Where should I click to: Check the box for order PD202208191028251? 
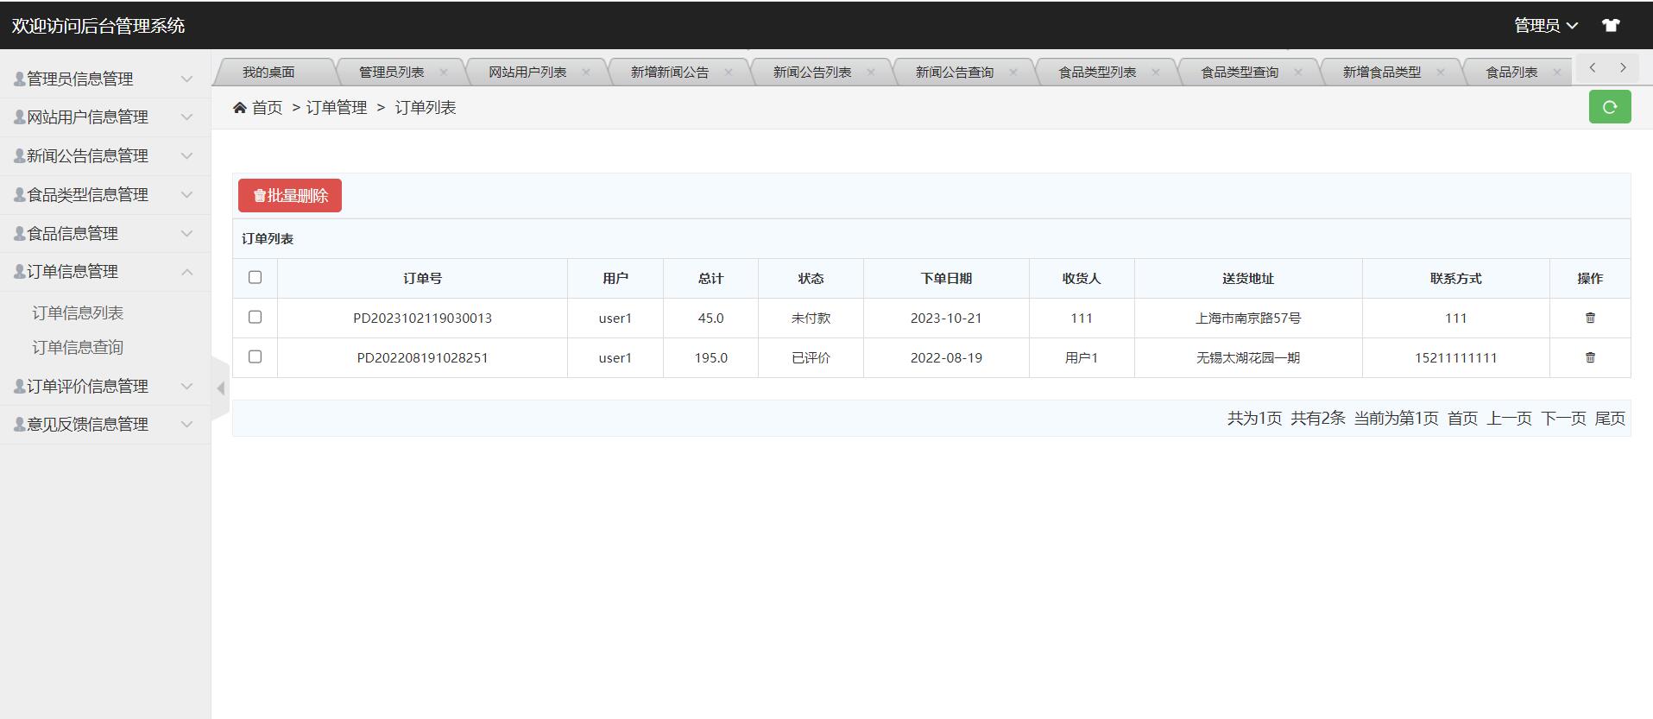pyautogui.click(x=255, y=356)
